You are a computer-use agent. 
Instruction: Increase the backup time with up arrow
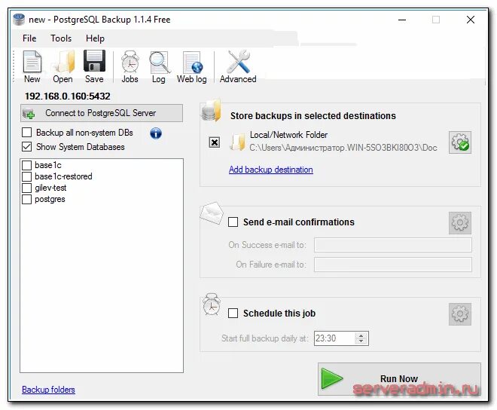pos(361,335)
